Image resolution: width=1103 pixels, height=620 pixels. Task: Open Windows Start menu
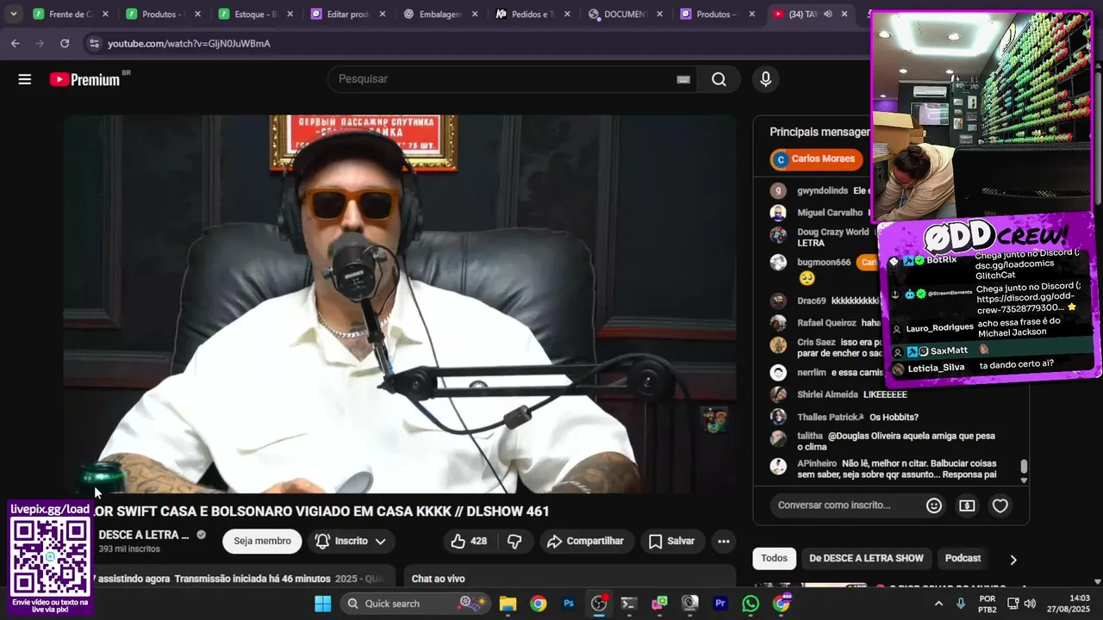(323, 604)
